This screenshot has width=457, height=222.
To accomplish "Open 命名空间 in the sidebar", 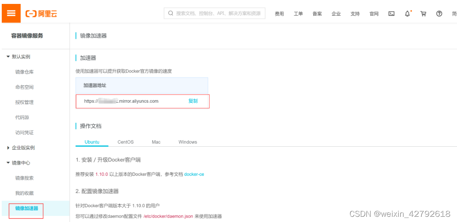I will (24, 87).
